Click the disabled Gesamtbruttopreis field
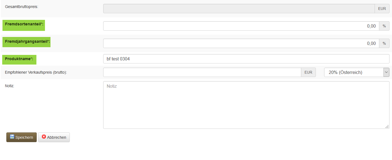 [x=239, y=9]
